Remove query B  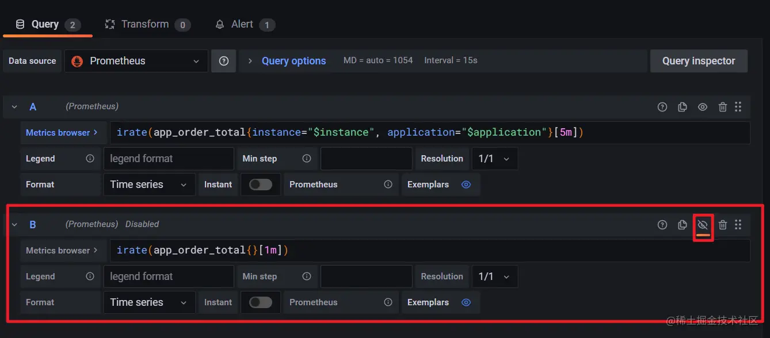point(723,225)
